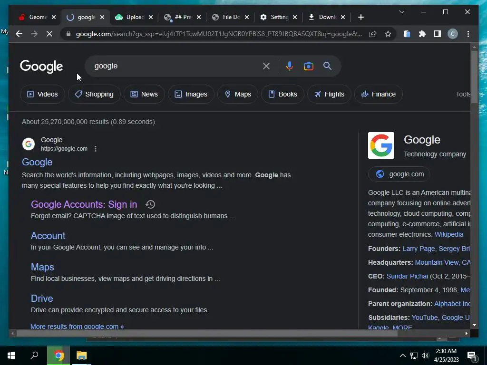Switch to the Images results filter
The image size is (487, 365).
tap(191, 94)
